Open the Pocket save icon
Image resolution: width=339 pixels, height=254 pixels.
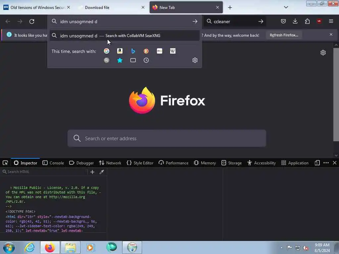(283, 21)
